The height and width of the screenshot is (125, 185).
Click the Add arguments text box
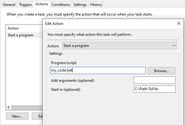point(154,80)
